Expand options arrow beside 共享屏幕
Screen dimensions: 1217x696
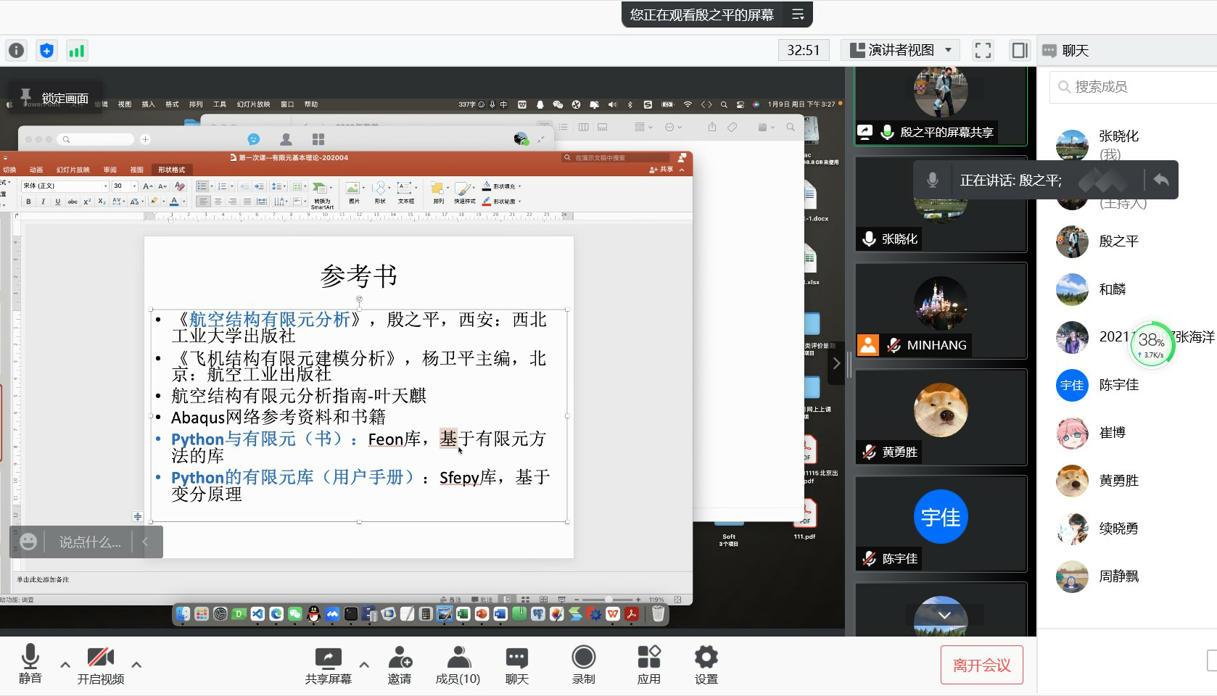coord(364,664)
